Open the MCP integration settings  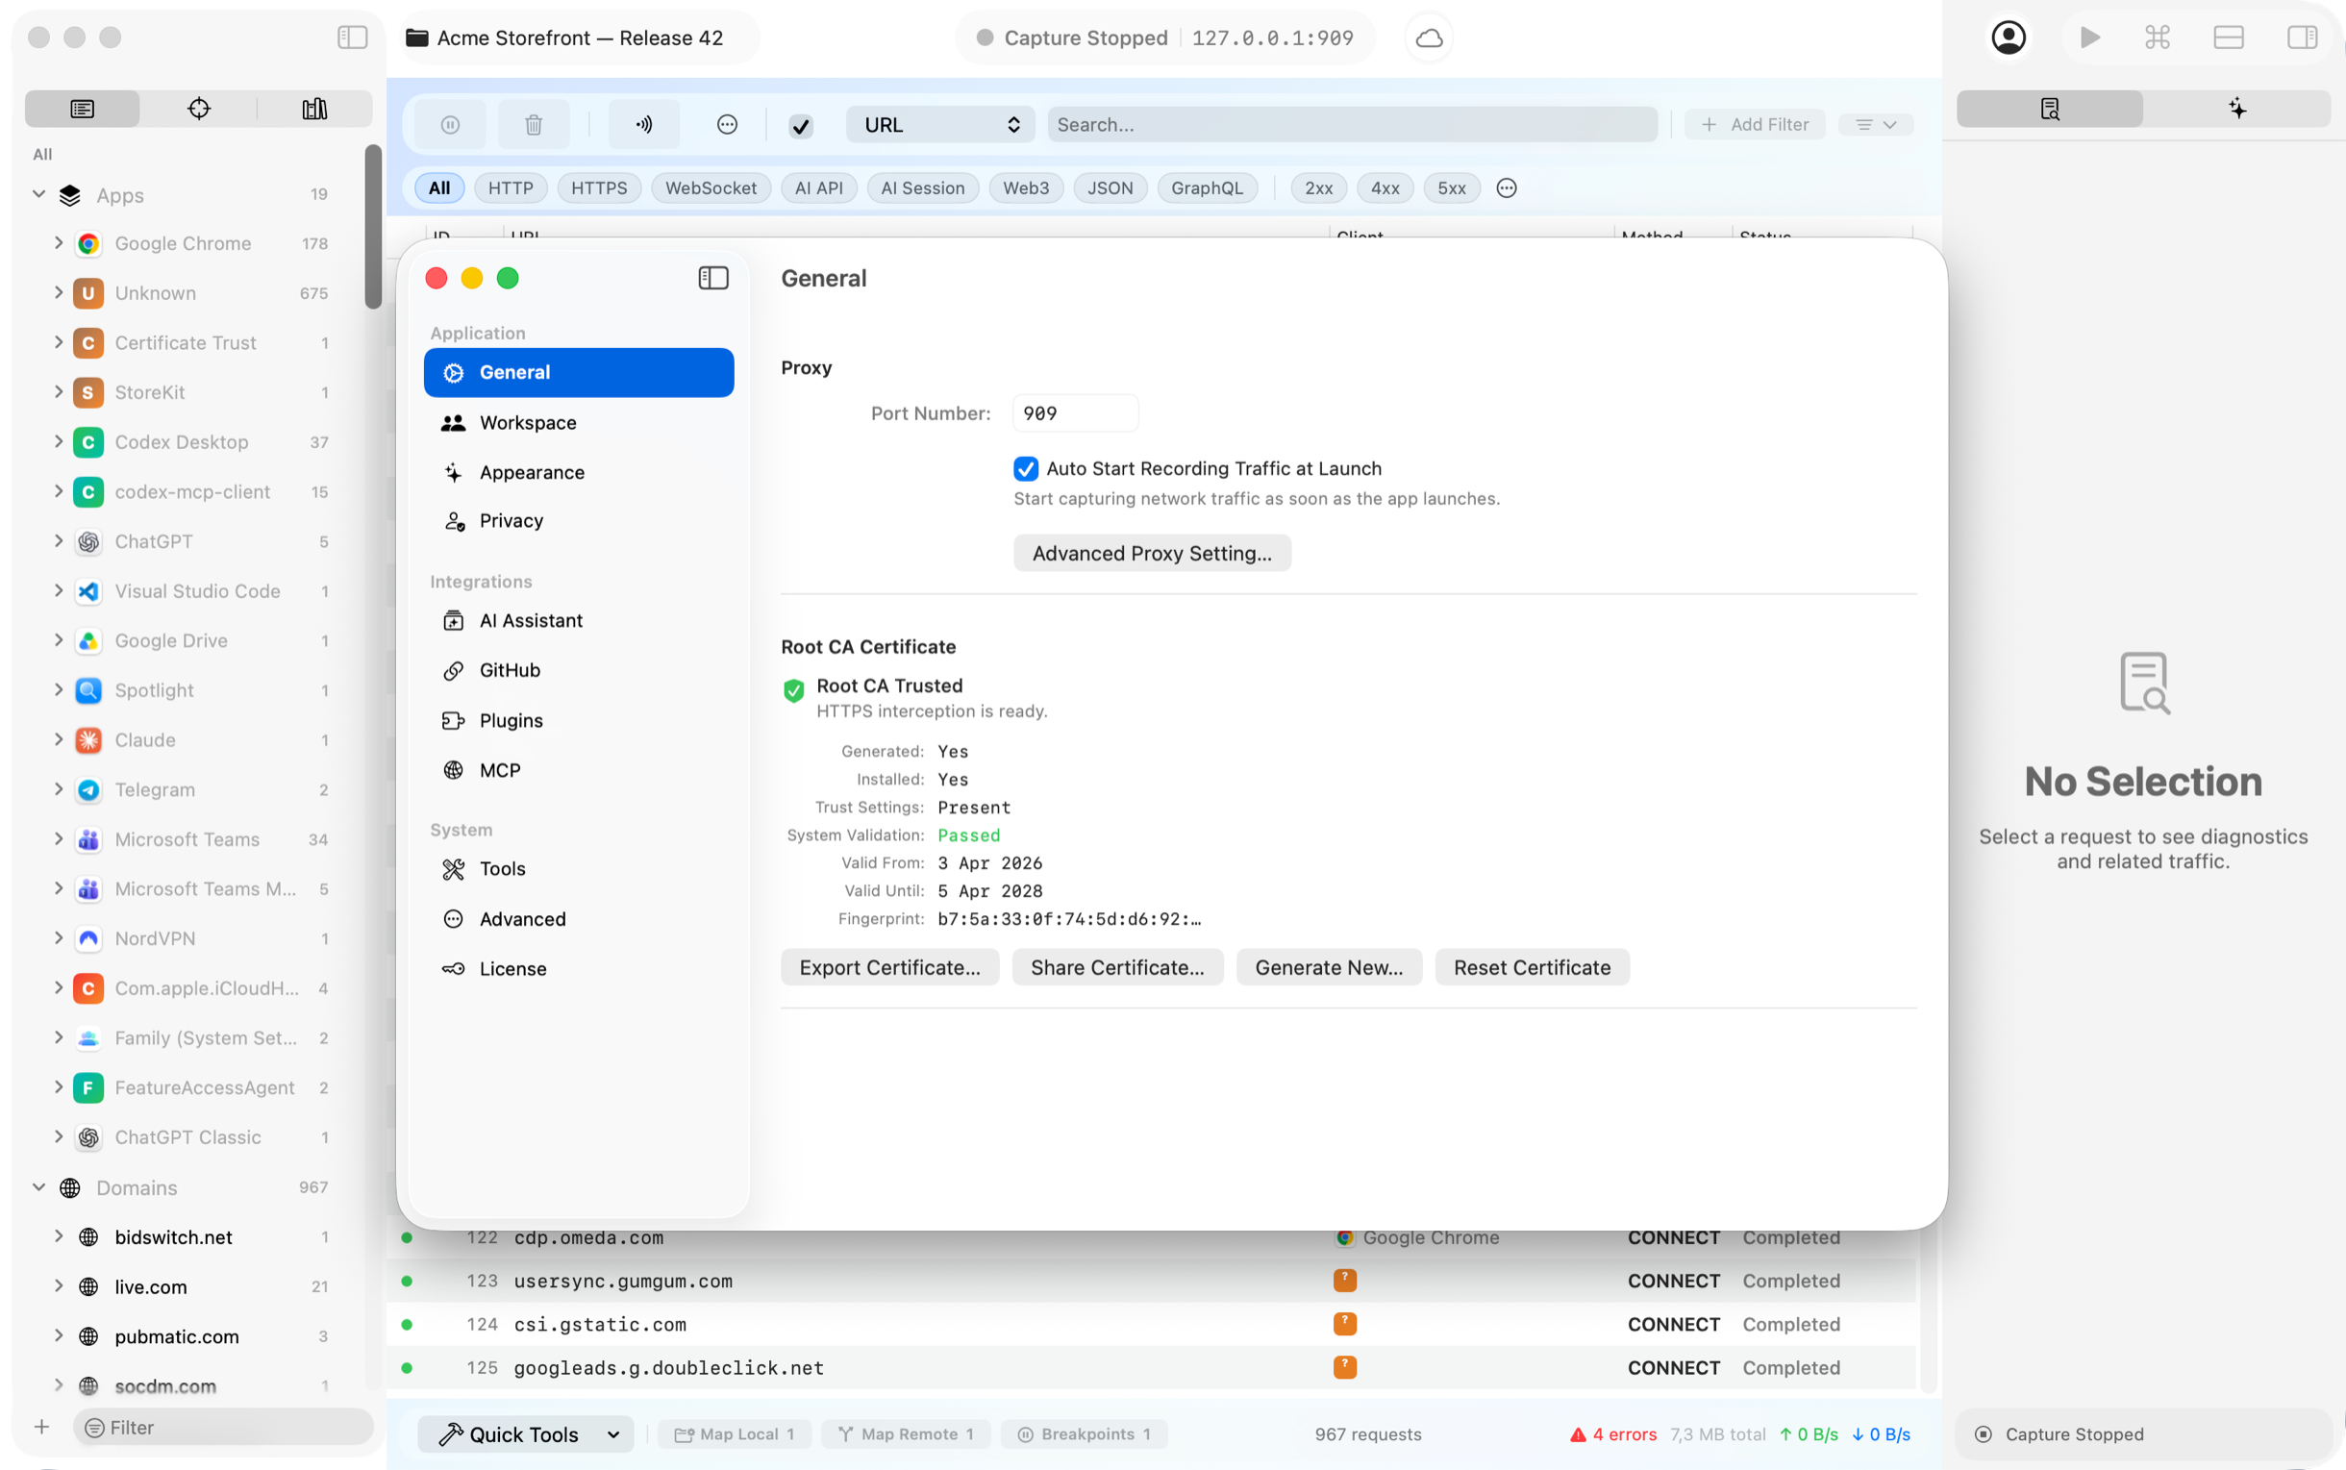point(579,770)
